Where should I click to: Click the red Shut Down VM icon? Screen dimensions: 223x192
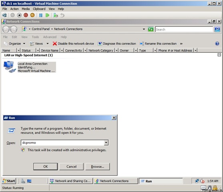coord(26,15)
